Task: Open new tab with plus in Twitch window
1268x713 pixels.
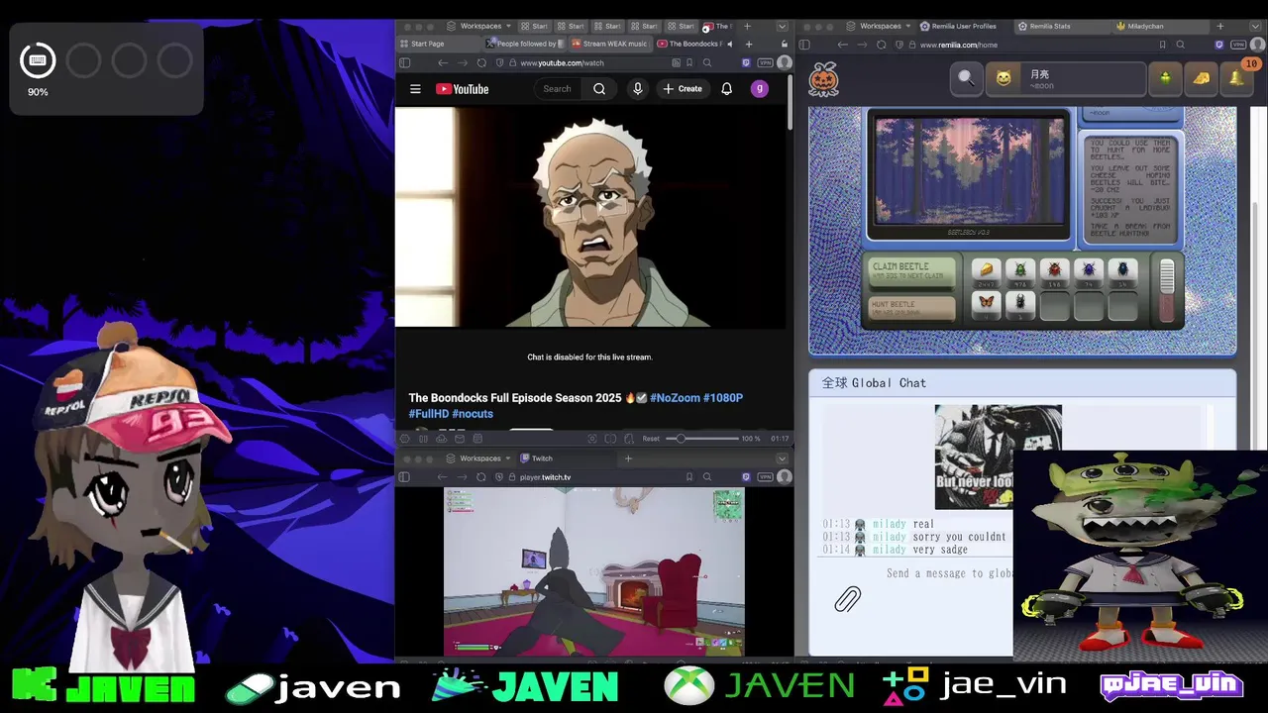Action: [x=628, y=458]
